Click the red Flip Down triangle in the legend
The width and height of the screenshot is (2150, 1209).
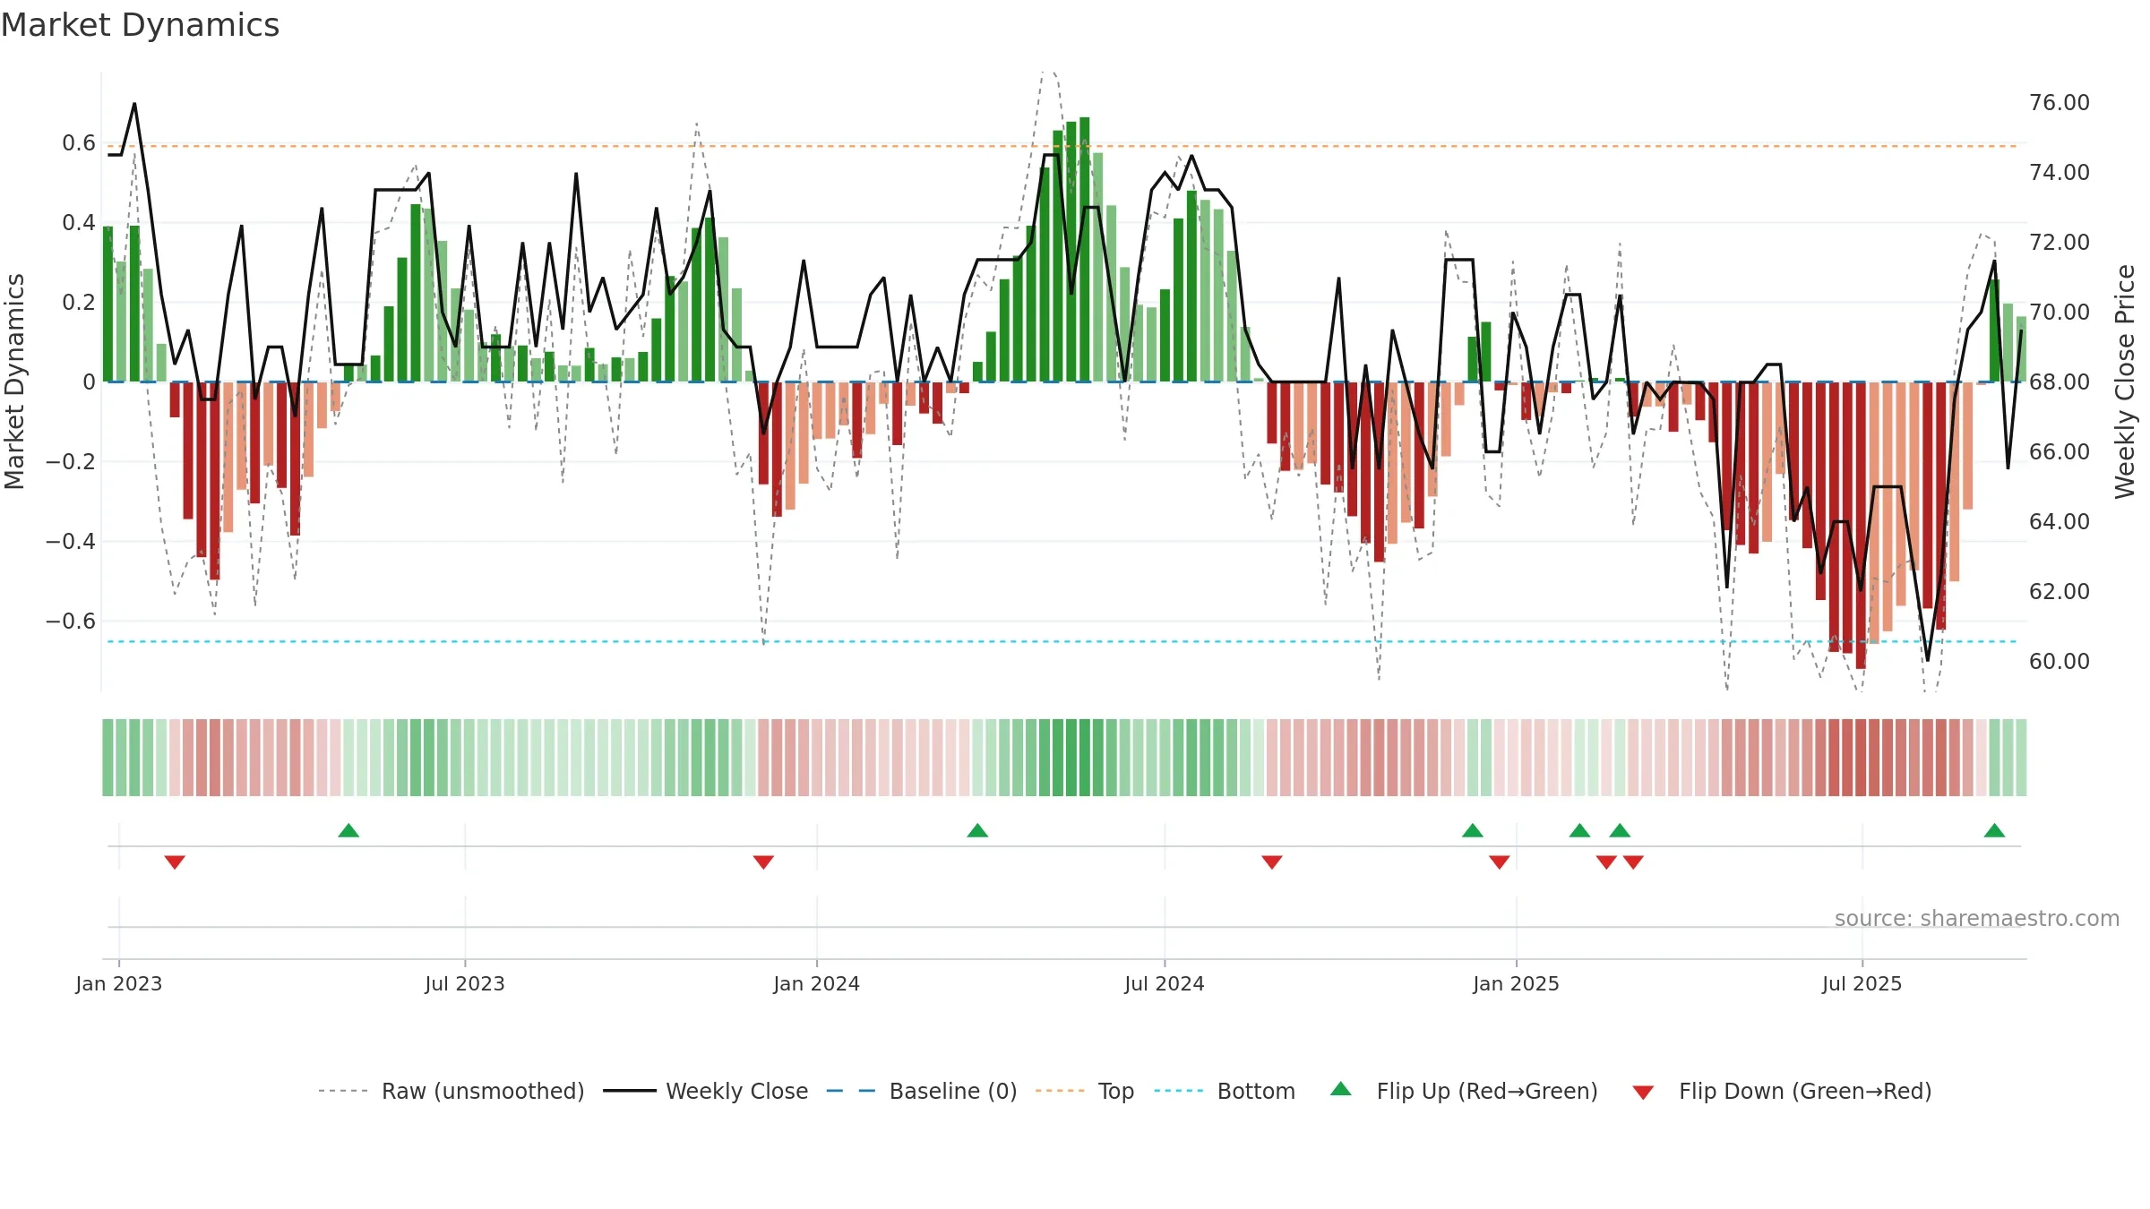pos(1643,1093)
